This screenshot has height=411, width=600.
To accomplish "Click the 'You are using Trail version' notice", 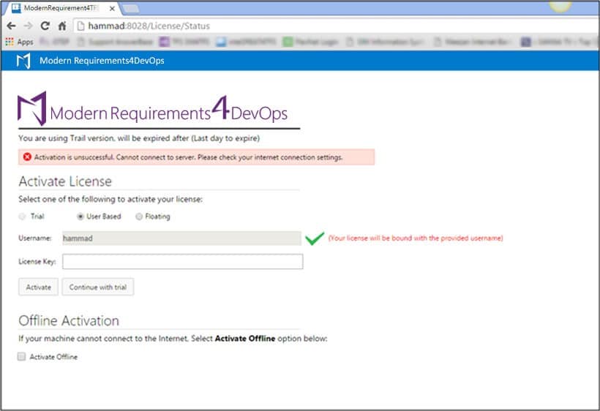I will 139,138.
